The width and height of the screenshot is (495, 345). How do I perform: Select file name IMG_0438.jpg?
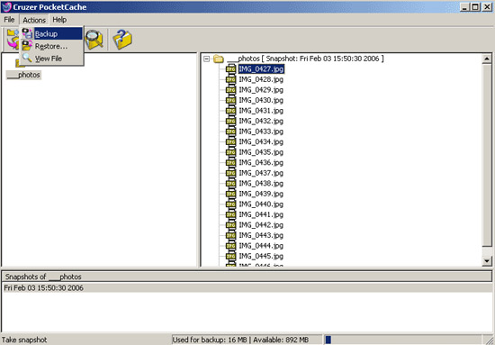(x=261, y=184)
